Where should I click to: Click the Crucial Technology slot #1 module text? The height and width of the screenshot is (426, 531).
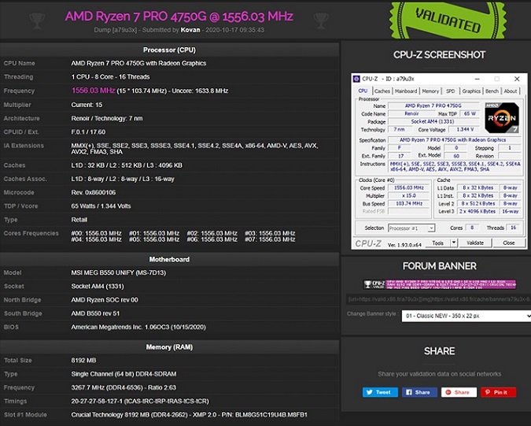[x=189, y=414]
